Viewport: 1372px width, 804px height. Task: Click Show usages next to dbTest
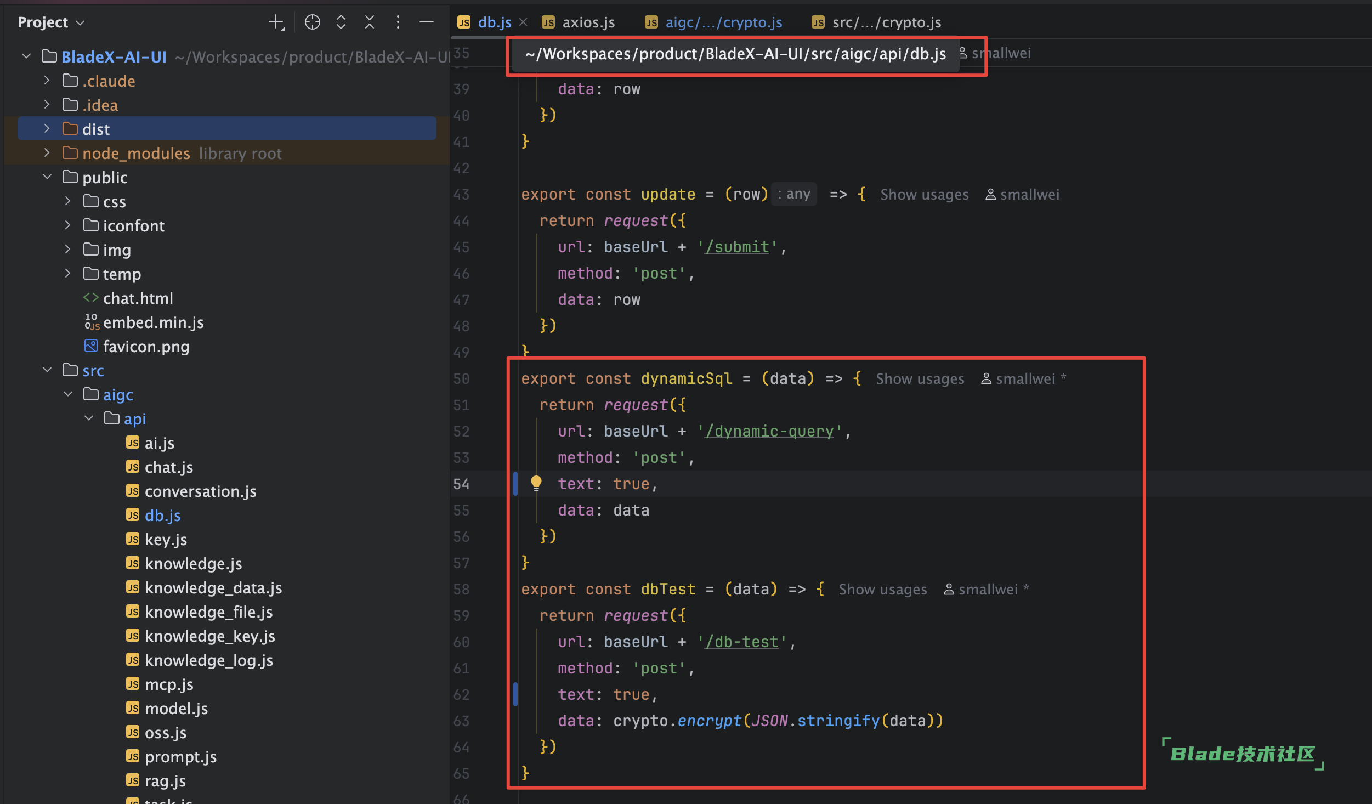tap(883, 590)
